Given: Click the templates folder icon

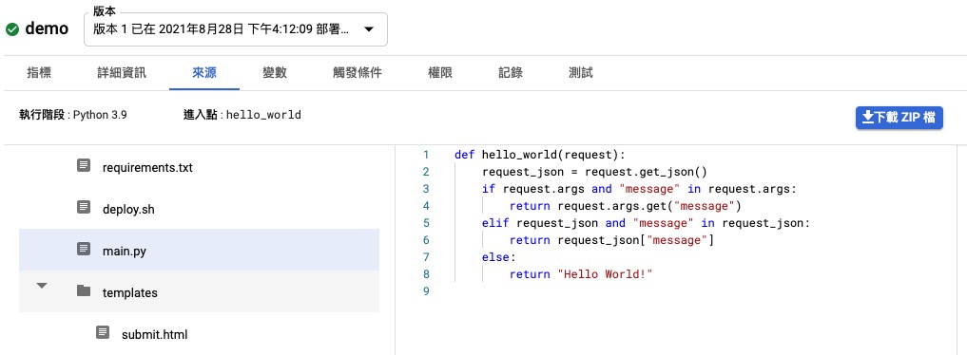Looking at the screenshot, I should [84, 291].
